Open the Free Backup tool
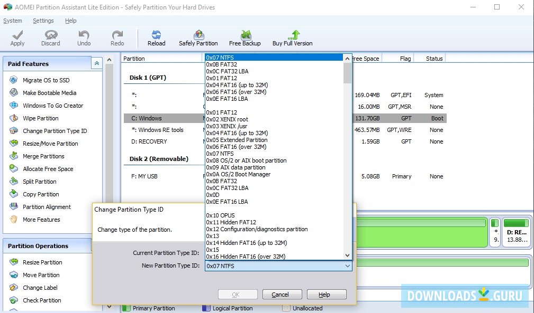The height and width of the screenshot is (313, 534). 245,38
